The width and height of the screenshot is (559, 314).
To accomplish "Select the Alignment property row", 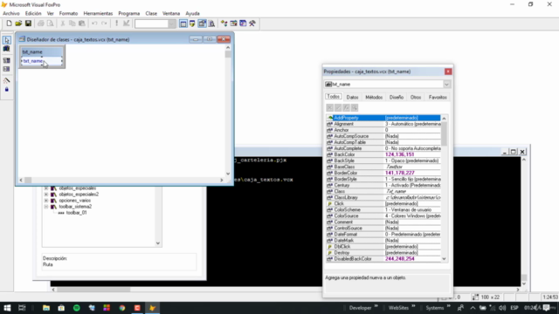I will coord(383,124).
